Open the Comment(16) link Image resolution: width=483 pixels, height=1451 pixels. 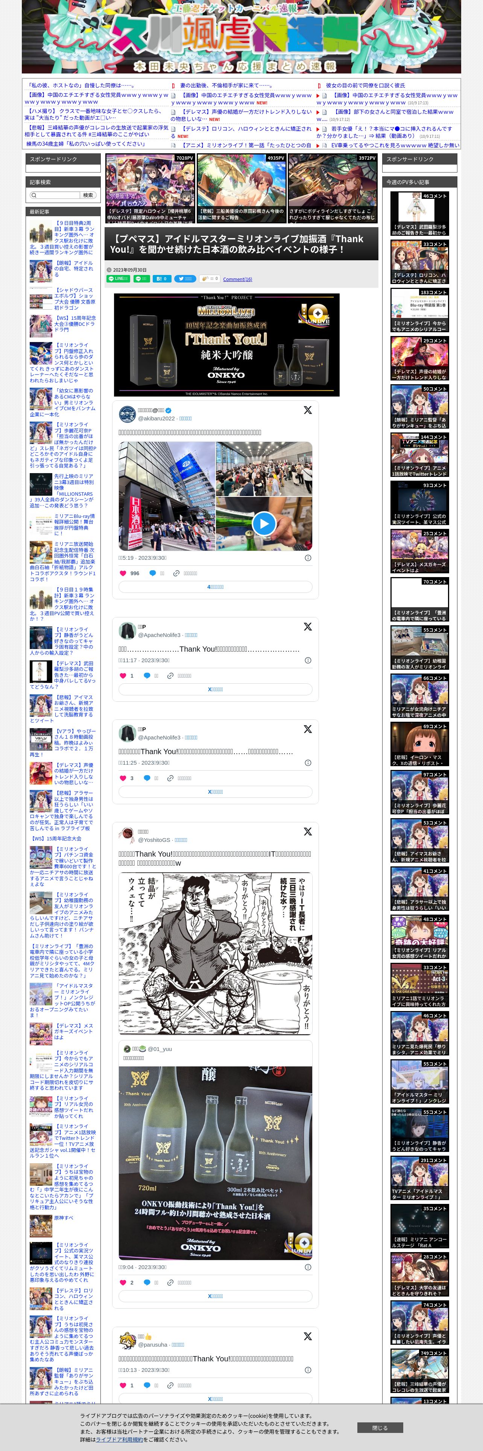click(238, 280)
